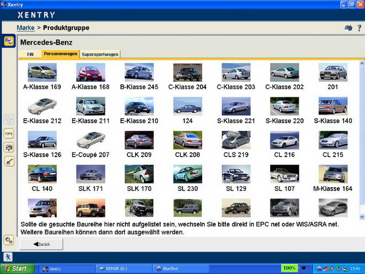Choose the SL 129 thumbnail
Viewport: 365px width, 274px height.
coord(236,174)
